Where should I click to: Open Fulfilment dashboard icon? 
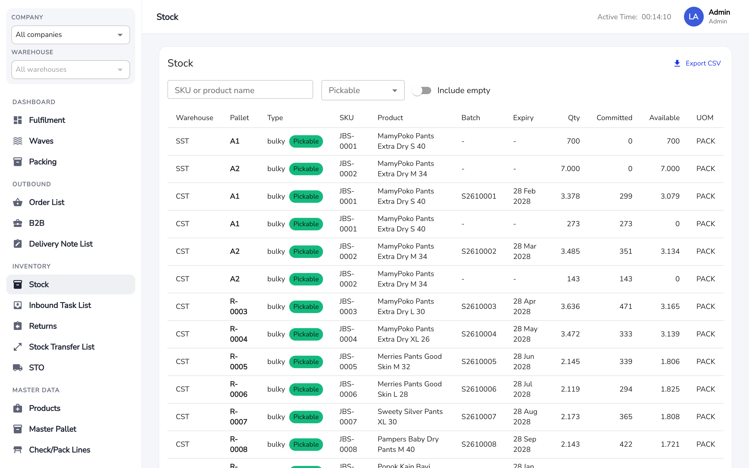(18, 120)
